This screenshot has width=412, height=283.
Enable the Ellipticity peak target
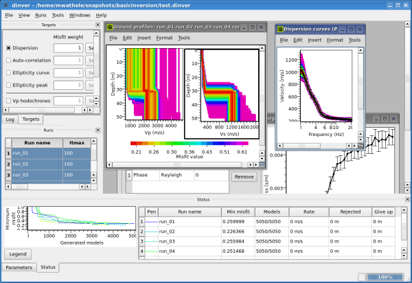[8, 85]
